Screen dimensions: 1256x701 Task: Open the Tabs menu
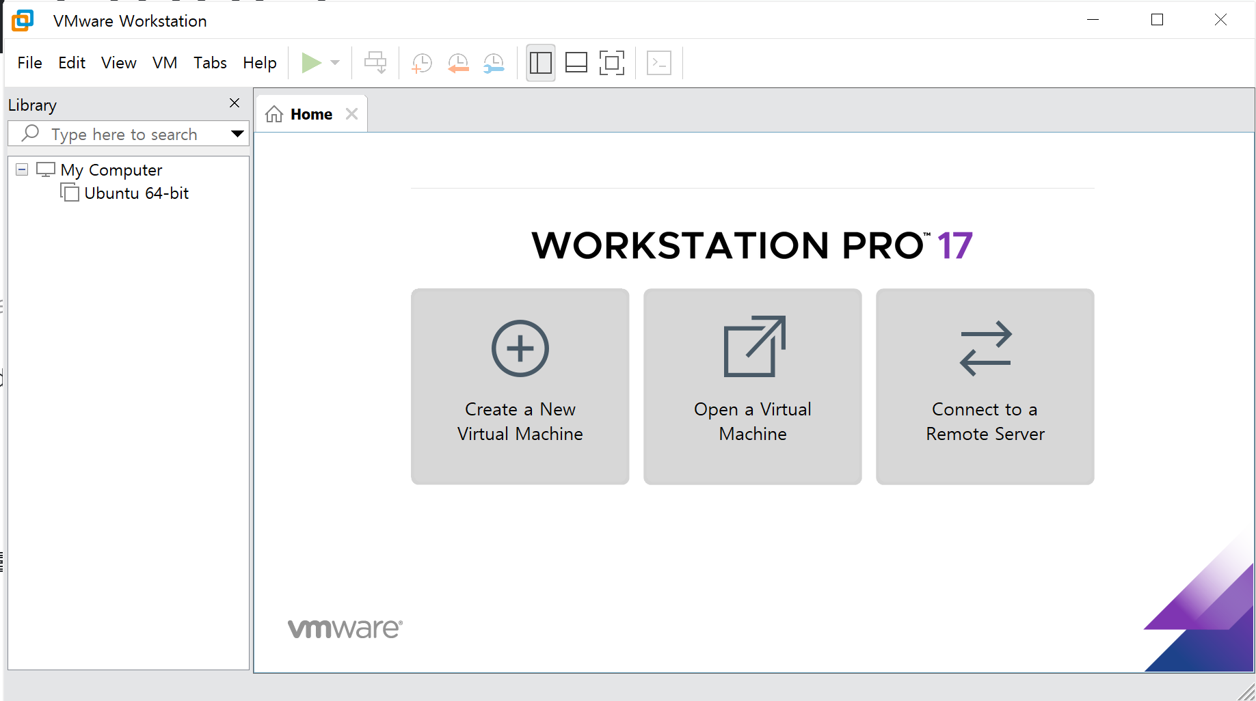(x=210, y=63)
